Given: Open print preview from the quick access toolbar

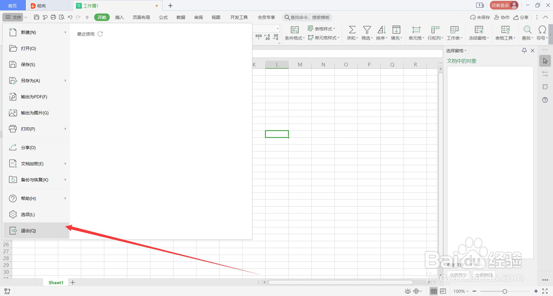Looking at the screenshot, I should [x=62, y=17].
